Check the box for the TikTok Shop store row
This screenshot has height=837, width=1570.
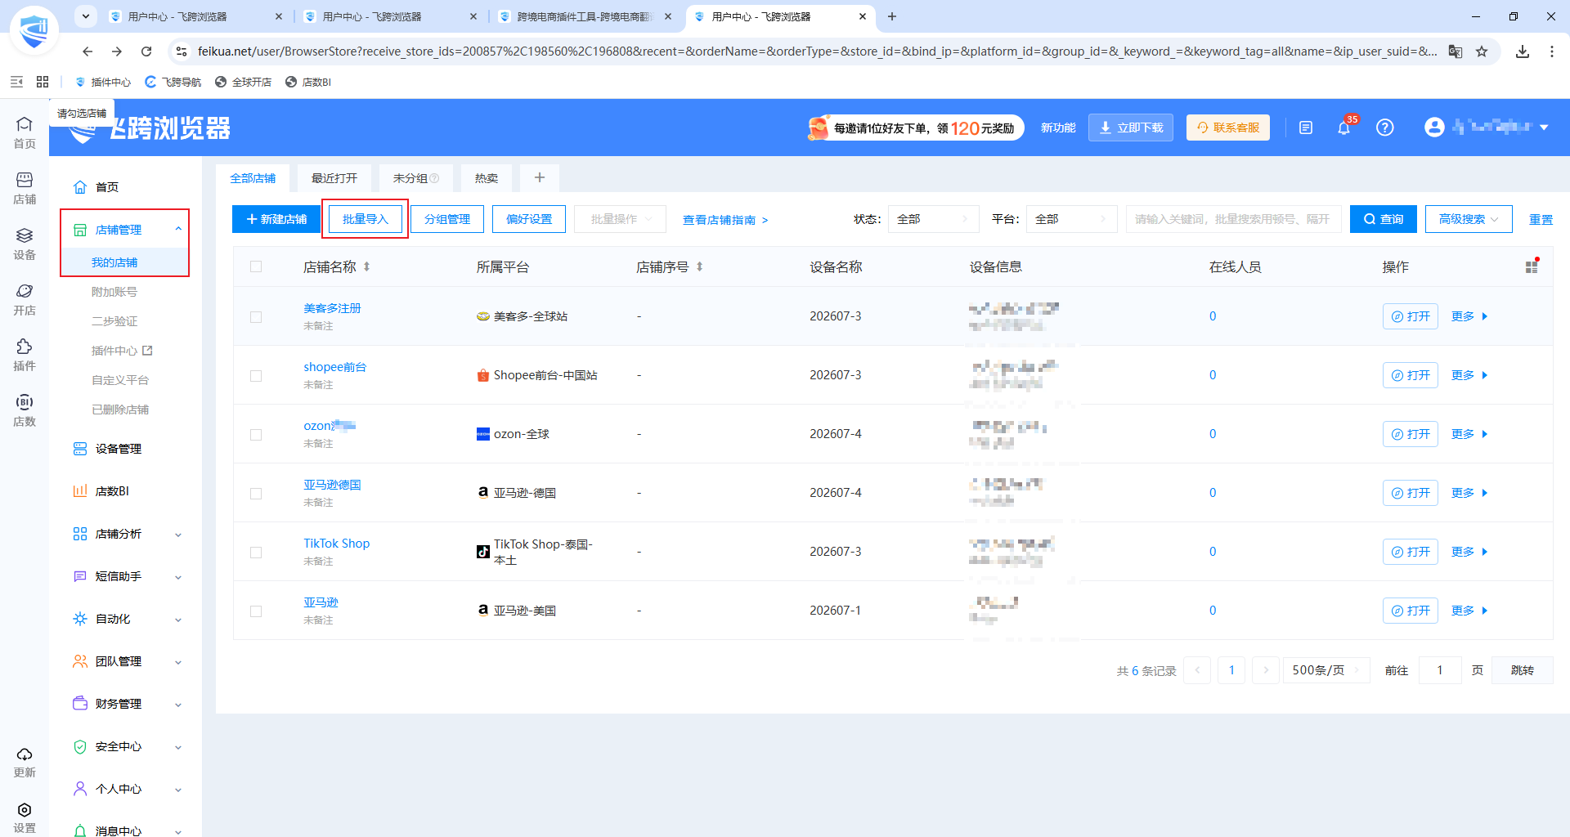[x=256, y=553]
